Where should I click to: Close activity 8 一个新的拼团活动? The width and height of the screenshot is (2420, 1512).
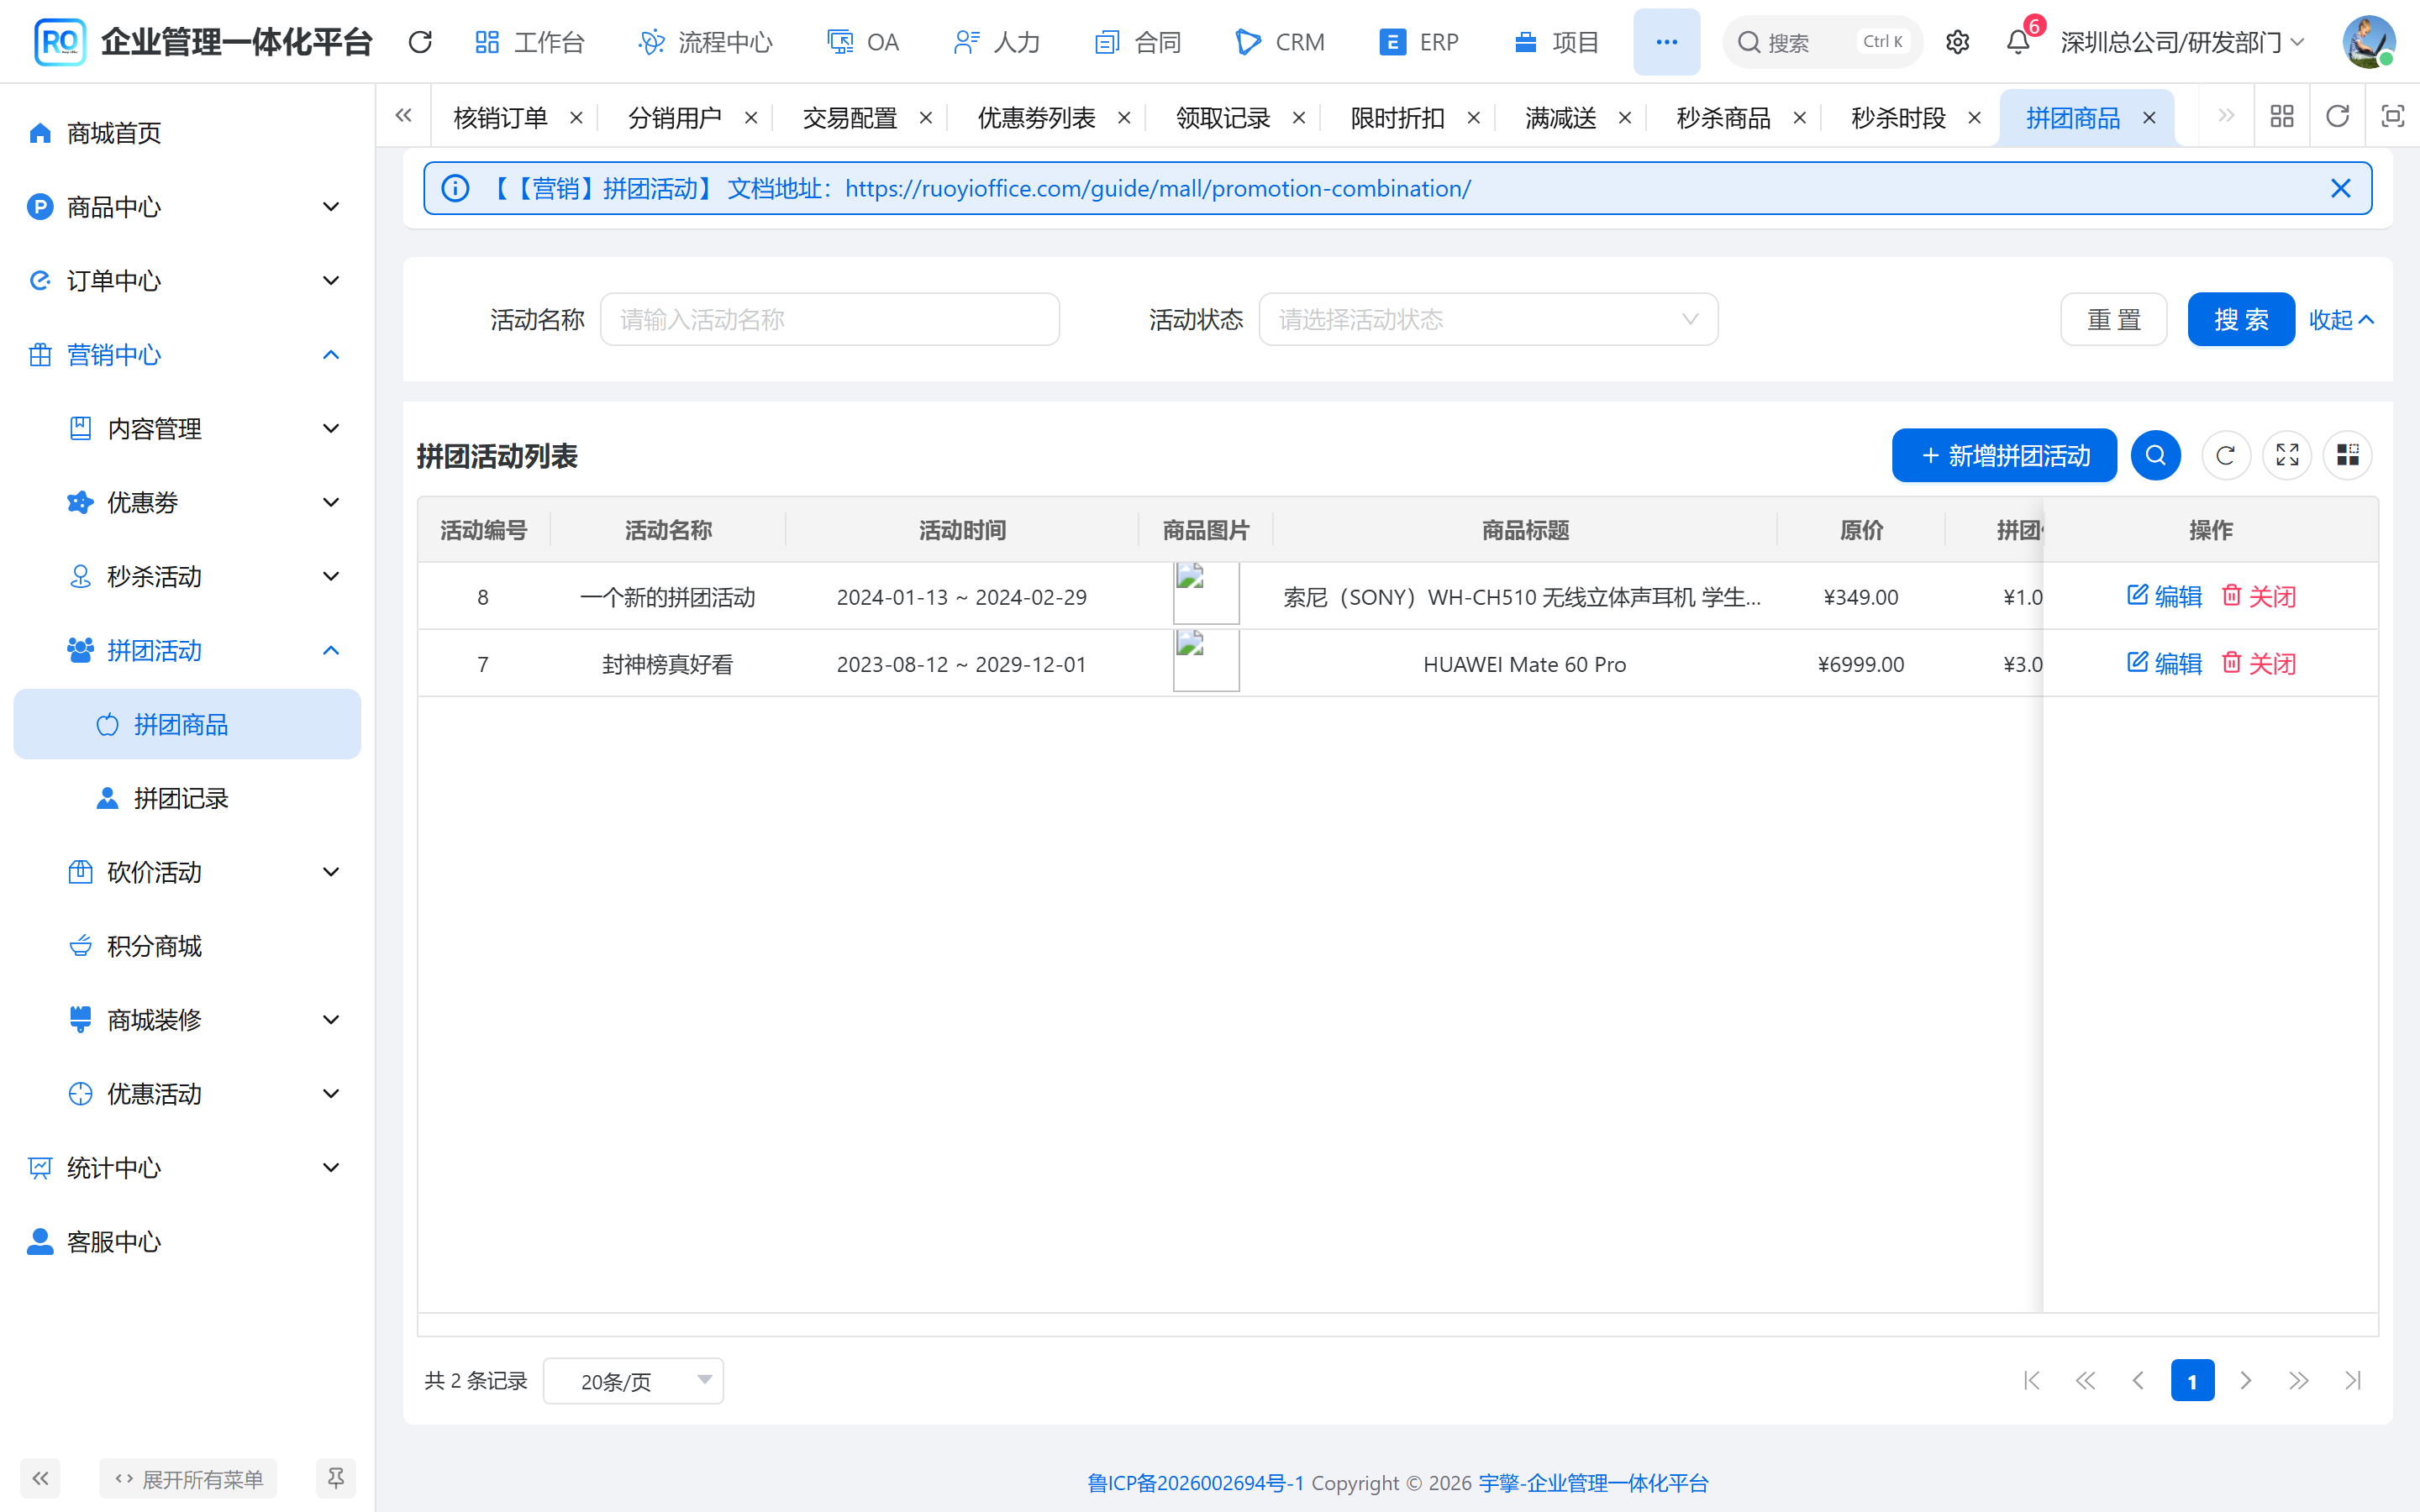[2258, 597]
